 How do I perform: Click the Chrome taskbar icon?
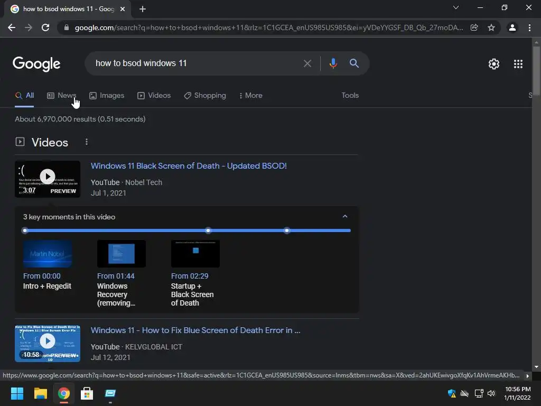tap(64, 393)
